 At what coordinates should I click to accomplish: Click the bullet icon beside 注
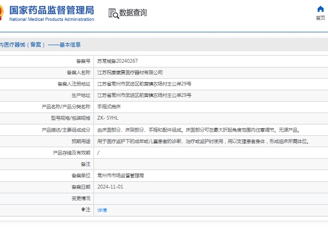(83, 209)
